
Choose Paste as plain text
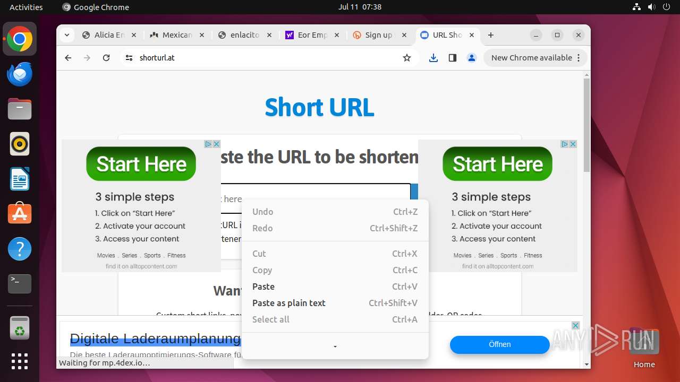335,303
